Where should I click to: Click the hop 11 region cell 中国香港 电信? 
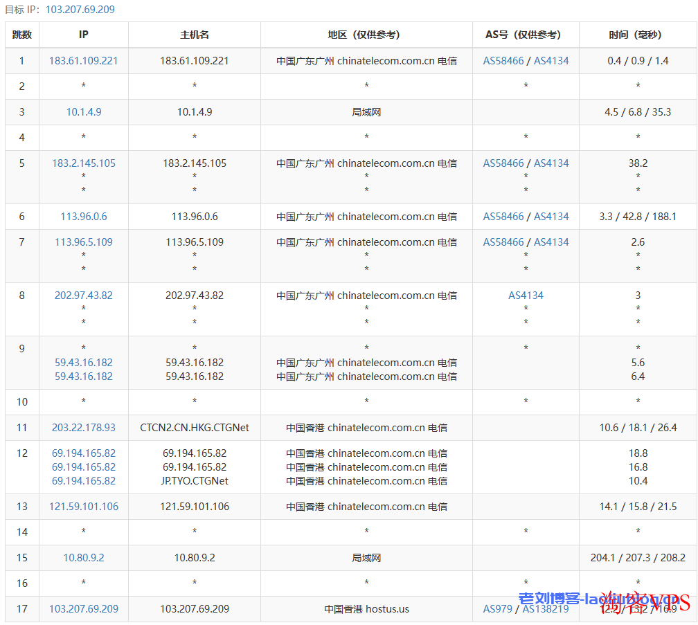366,428
